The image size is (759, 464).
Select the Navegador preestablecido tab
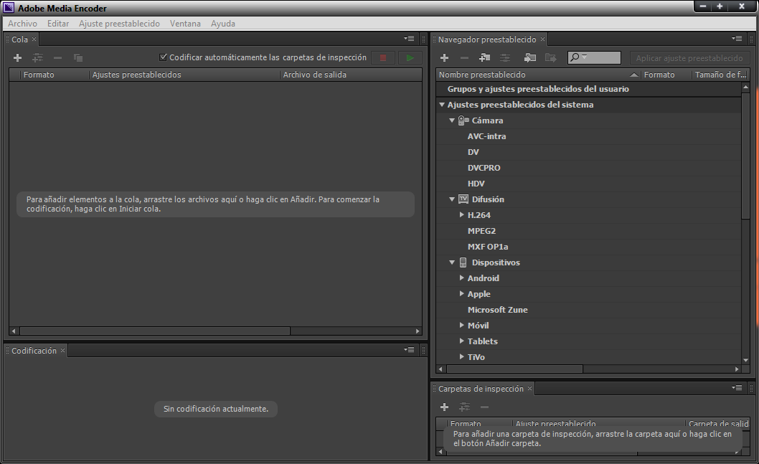(x=487, y=39)
